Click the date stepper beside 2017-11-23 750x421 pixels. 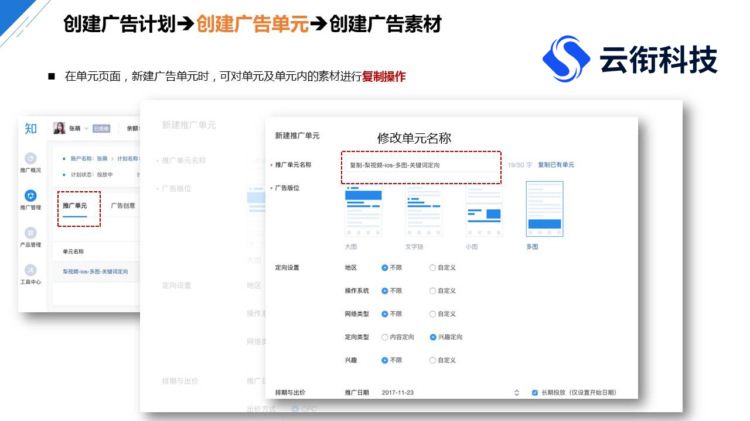point(517,393)
